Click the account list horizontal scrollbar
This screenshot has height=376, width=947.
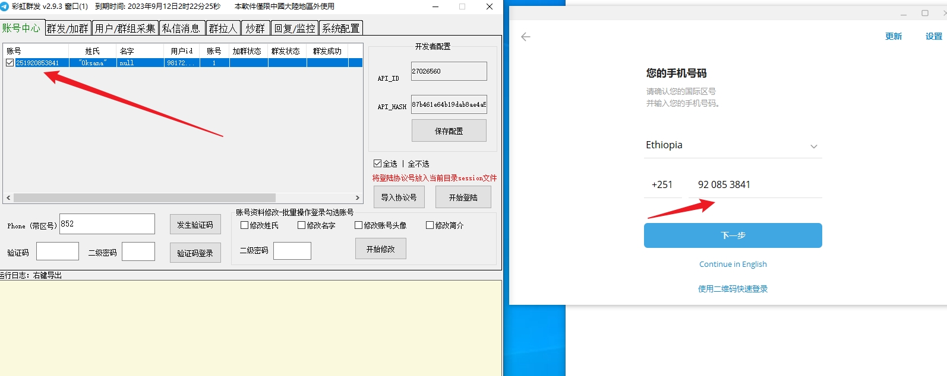point(144,197)
